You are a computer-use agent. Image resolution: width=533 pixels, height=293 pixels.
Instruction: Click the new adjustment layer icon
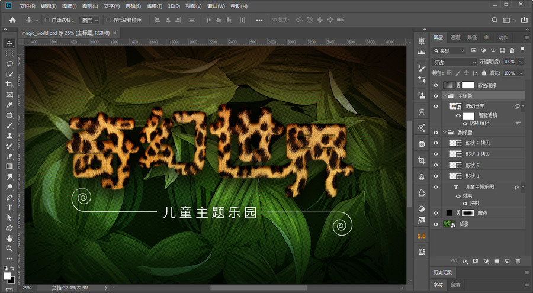point(486,261)
